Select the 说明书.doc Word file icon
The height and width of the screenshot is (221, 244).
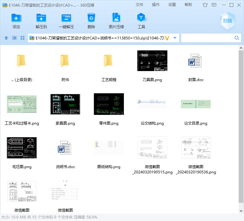click(x=64, y=148)
